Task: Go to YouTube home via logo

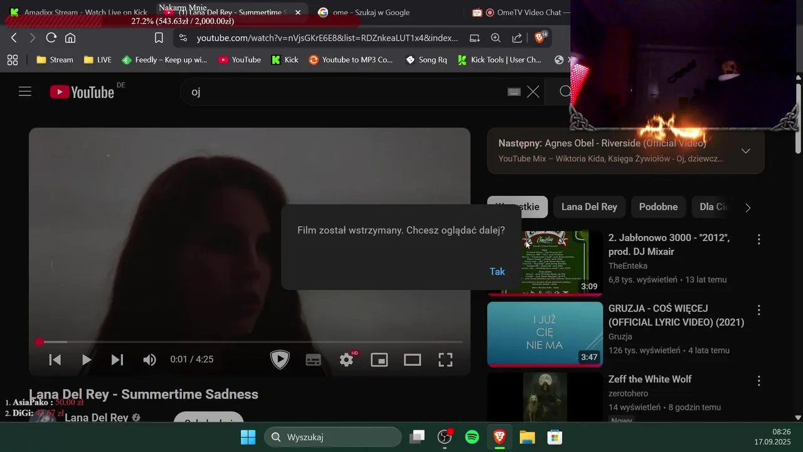Action: (x=82, y=92)
